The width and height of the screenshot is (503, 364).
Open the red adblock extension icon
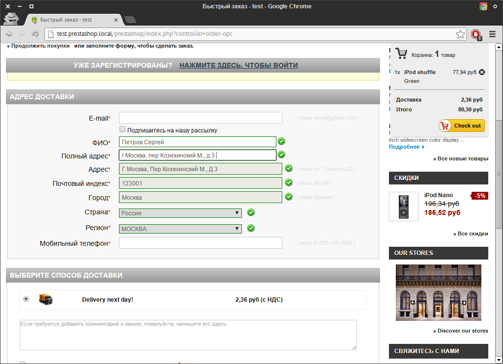point(476,34)
